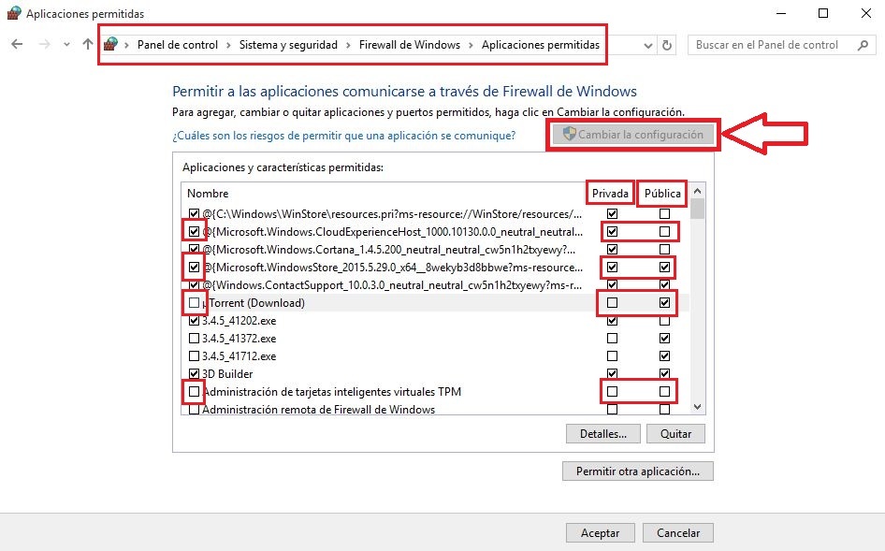Screen dimensions: 885x551
Task: Toggle Pública checkbox for WindowsStore_2015
Action: pyautogui.click(x=664, y=267)
